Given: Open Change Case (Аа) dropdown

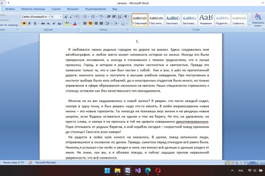Looking at the screenshot, I should (x=60, y=23).
